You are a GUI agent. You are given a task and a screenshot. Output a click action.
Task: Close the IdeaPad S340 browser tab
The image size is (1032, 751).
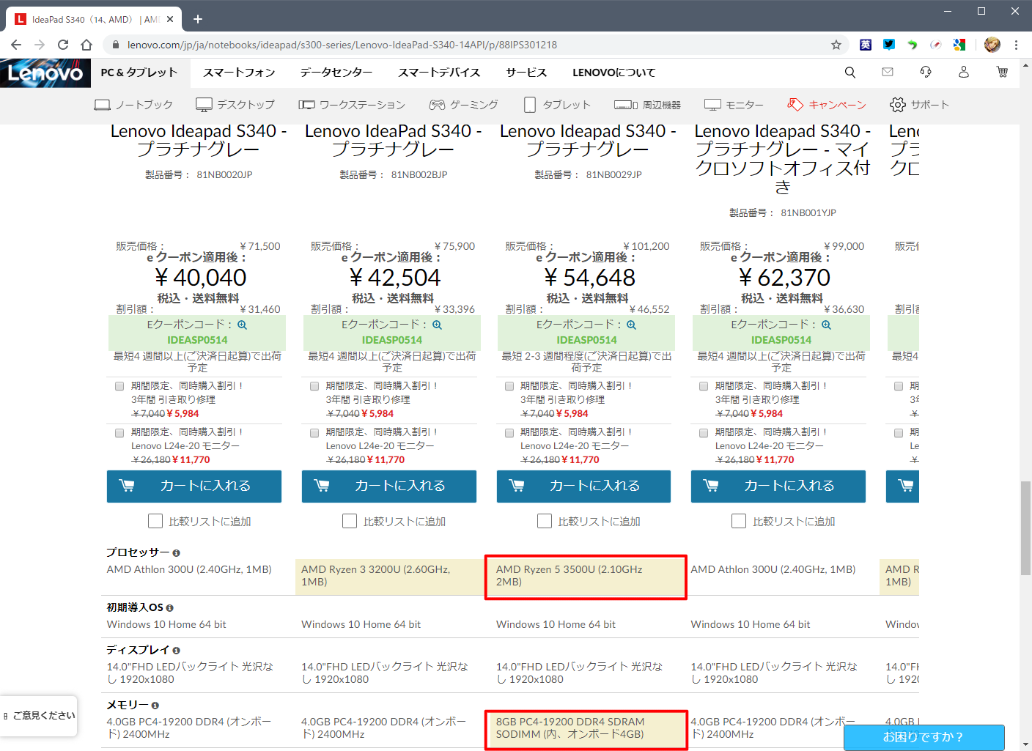point(170,19)
